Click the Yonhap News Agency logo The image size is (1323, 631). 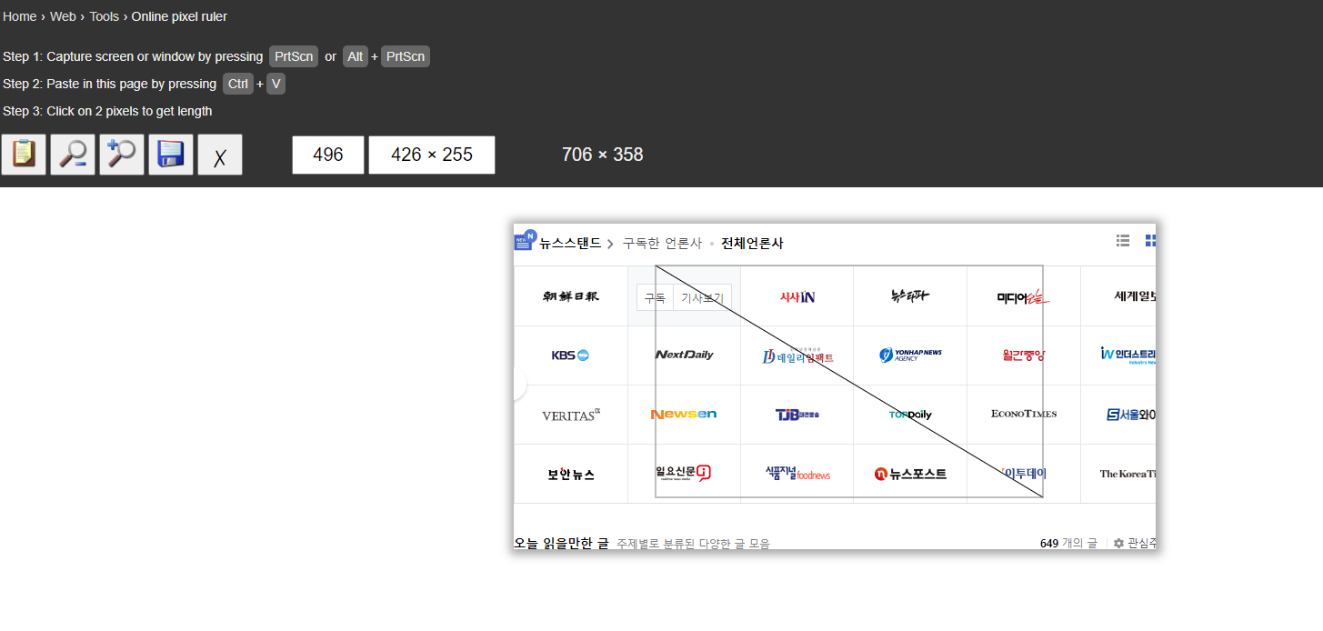pyautogui.click(x=910, y=355)
